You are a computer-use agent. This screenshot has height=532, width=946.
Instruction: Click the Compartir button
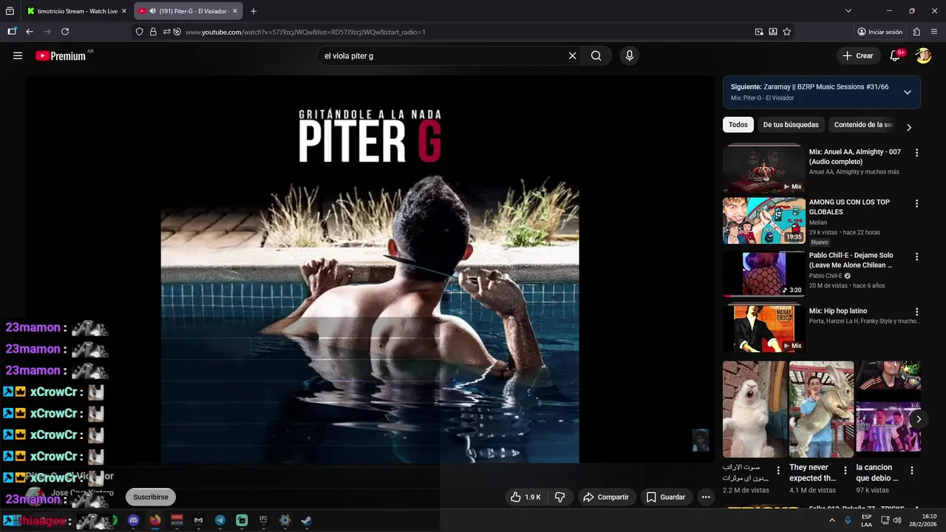(x=605, y=497)
